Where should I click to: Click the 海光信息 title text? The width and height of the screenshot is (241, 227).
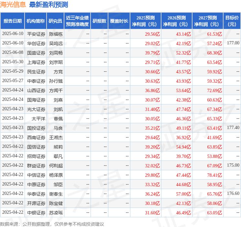coord(13,4)
